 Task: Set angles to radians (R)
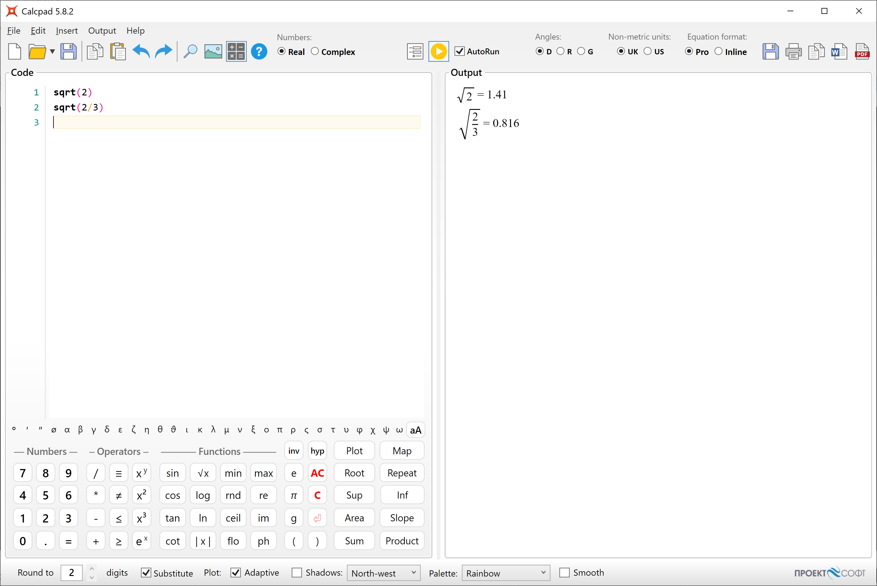coord(564,52)
